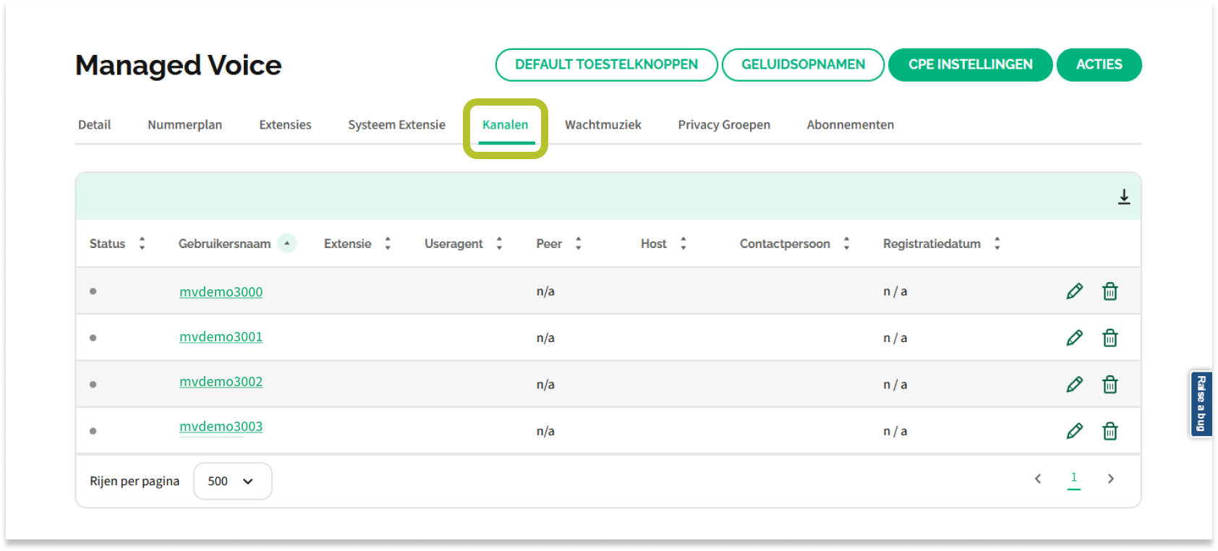Edit the mvdemo3000 channel with pencil icon
The image size is (1218, 551).
pos(1074,291)
